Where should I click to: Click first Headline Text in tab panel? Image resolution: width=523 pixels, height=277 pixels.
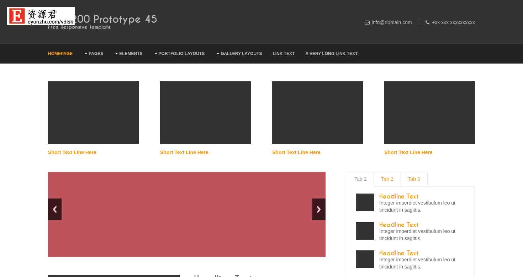coord(399,196)
